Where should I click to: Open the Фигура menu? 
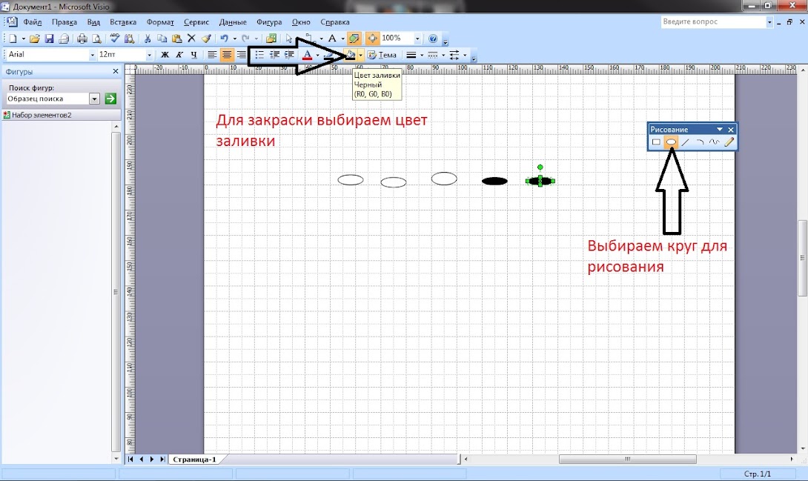pyautogui.click(x=269, y=22)
